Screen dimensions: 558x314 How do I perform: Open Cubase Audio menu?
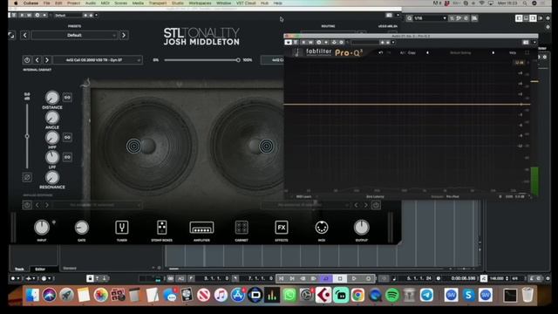coord(91,3)
